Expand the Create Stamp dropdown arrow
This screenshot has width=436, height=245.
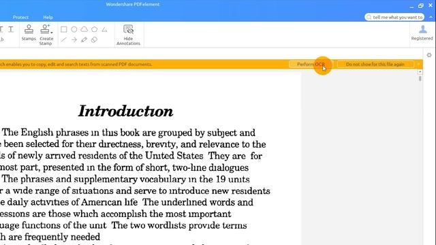tap(52, 33)
